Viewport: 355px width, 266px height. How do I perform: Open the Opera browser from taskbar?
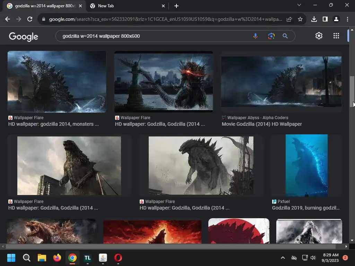click(118, 258)
